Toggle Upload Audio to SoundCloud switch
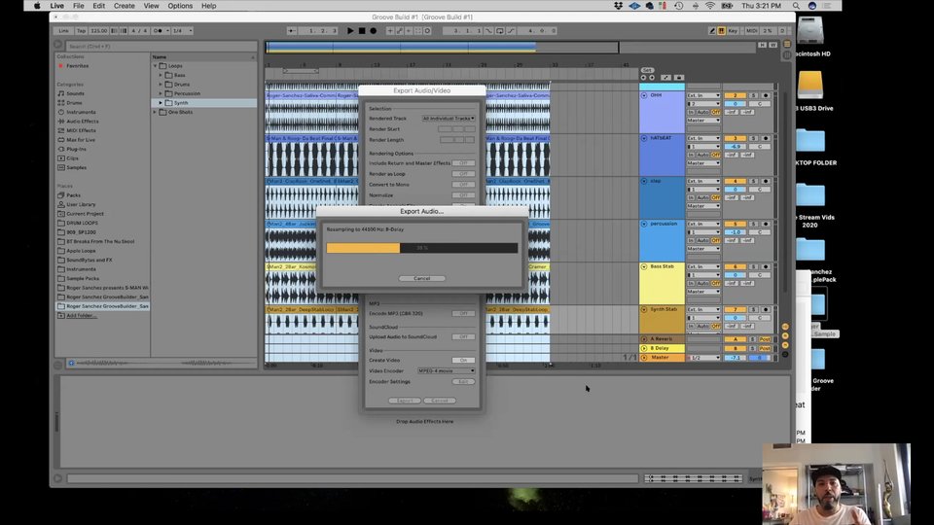The image size is (934, 525). [463, 337]
